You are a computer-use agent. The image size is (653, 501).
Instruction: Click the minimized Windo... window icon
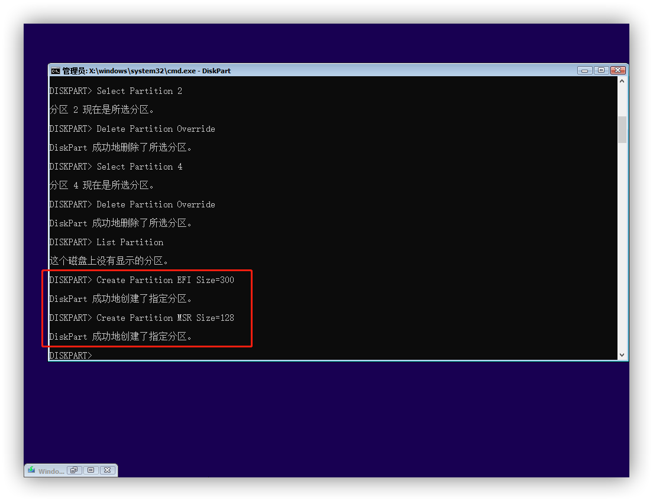pos(32,470)
